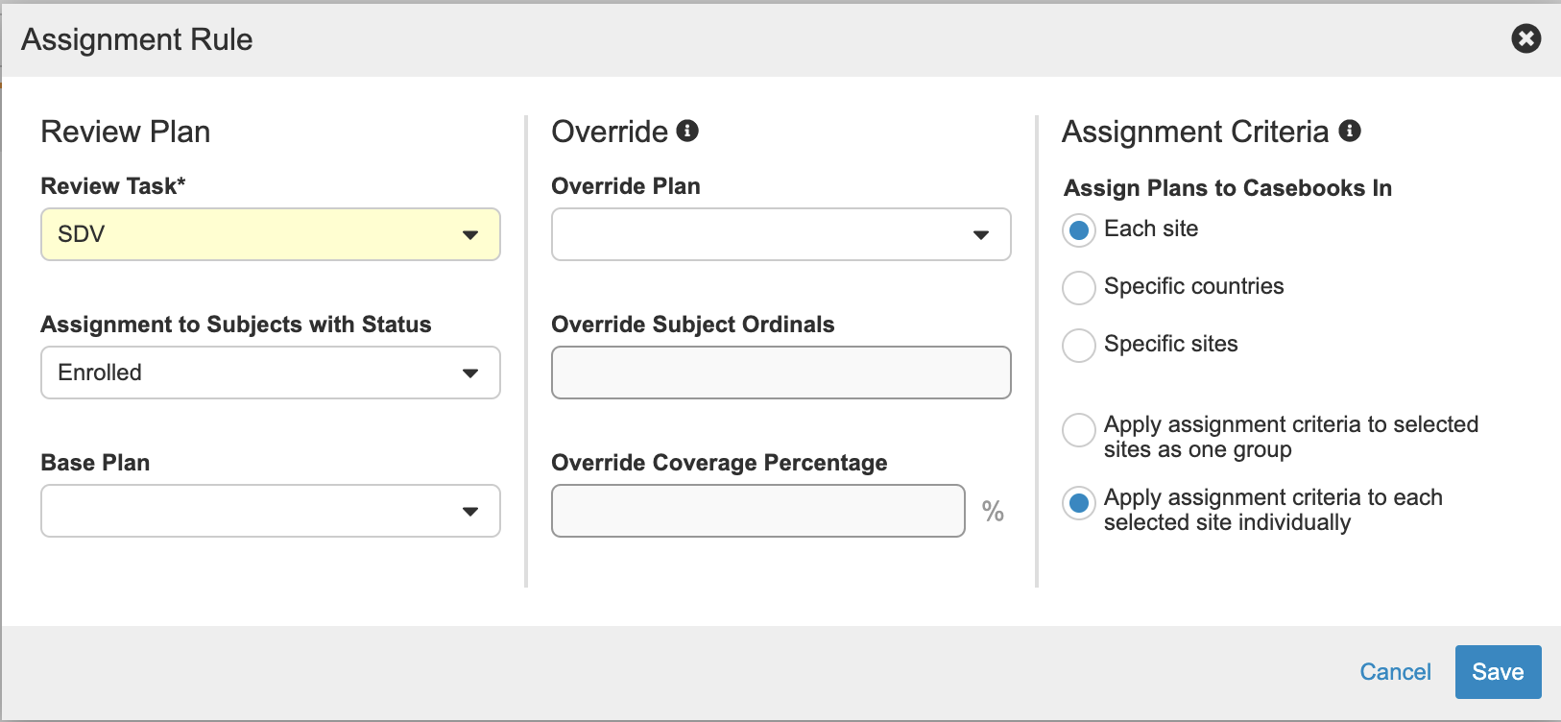Apply criteria to each selected site individually
Viewport: 1561px width, 722px height.
[1079, 503]
